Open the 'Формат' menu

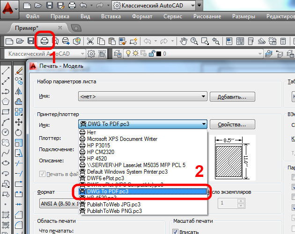(x=142, y=16)
